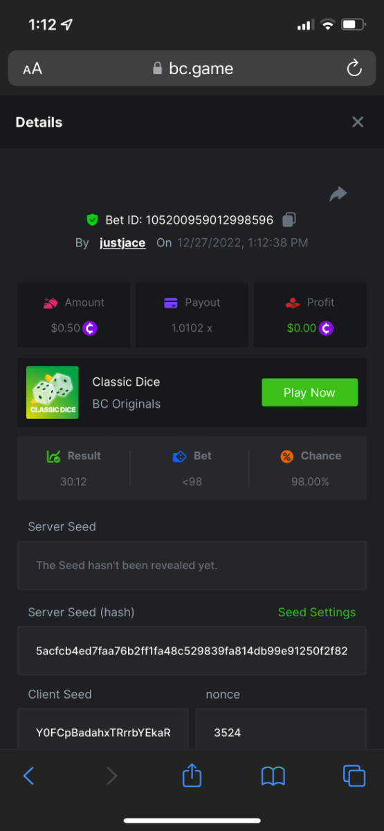Tap the bc.game address bar

(x=192, y=69)
